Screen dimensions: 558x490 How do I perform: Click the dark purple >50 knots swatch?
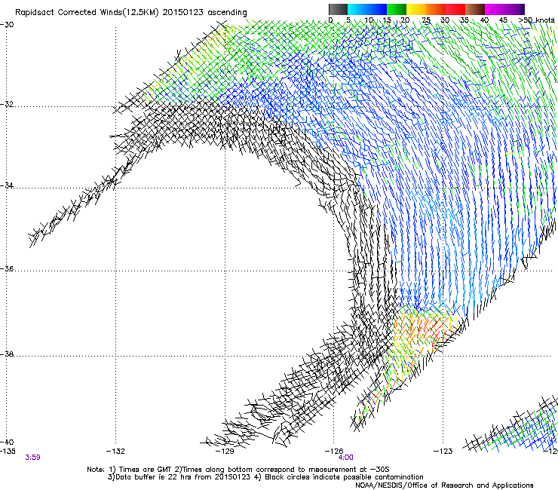pyautogui.click(x=523, y=9)
